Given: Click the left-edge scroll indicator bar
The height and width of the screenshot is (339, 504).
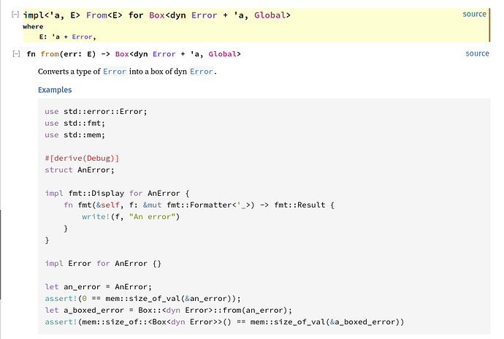Looking at the screenshot, I should click(x=1, y=254).
